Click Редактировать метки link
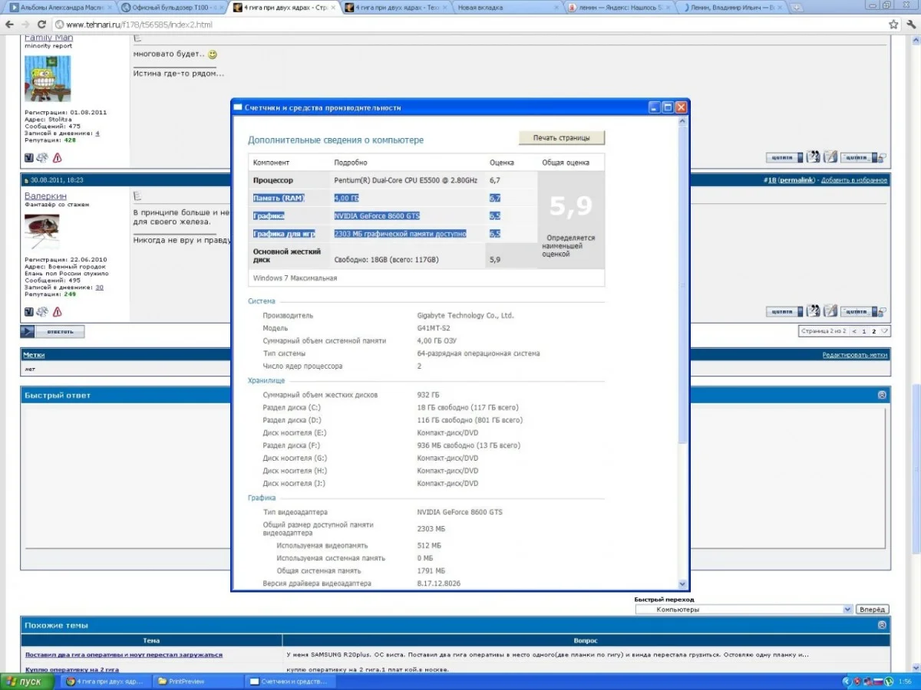This screenshot has height=690, width=921. (x=854, y=355)
